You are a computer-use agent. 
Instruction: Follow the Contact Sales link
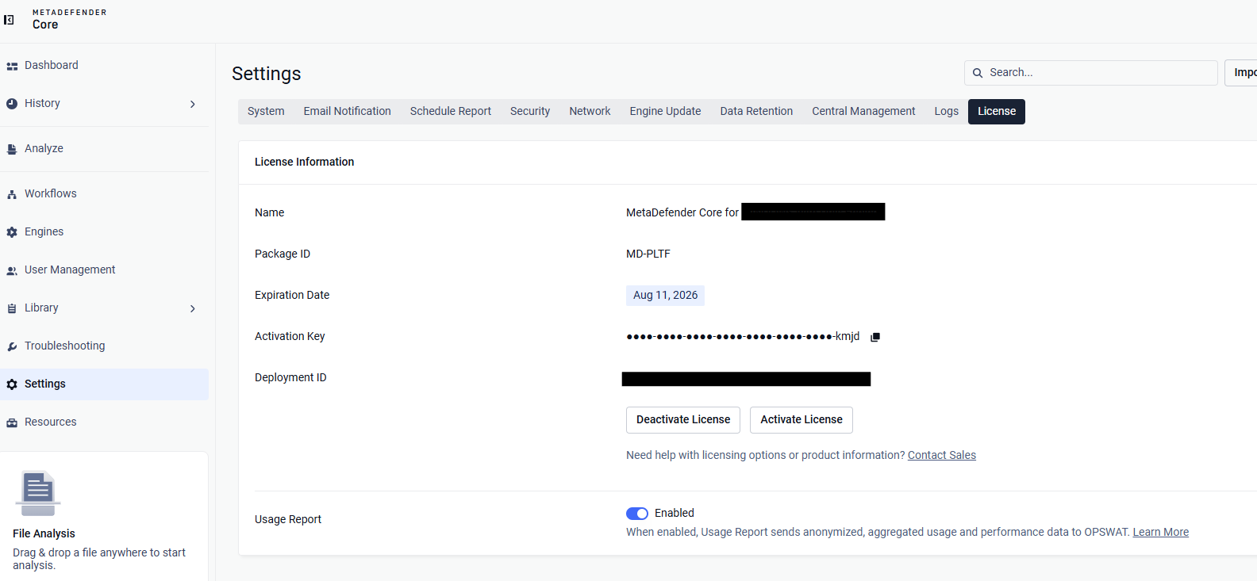coord(942,456)
